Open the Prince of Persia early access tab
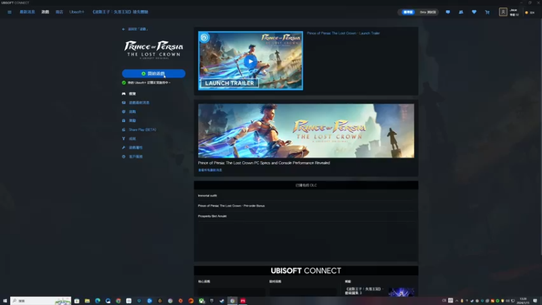This screenshot has width=542, height=305. pyautogui.click(x=120, y=12)
